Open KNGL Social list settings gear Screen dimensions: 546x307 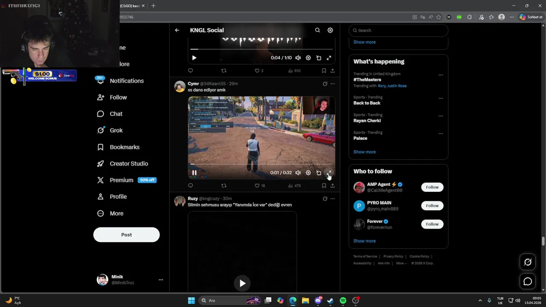click(330, 30)
